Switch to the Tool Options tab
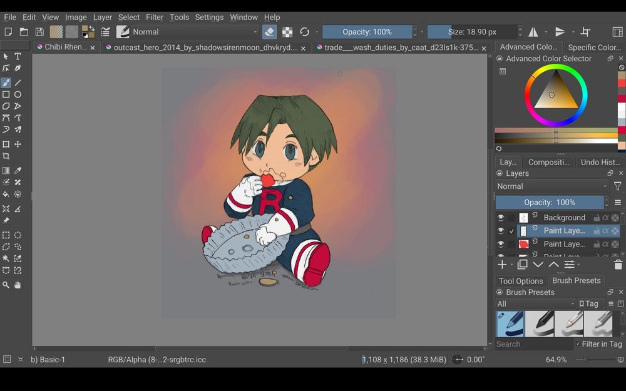Screen dimensions: 626x391 pyautogui.click(x=521, y=281)
